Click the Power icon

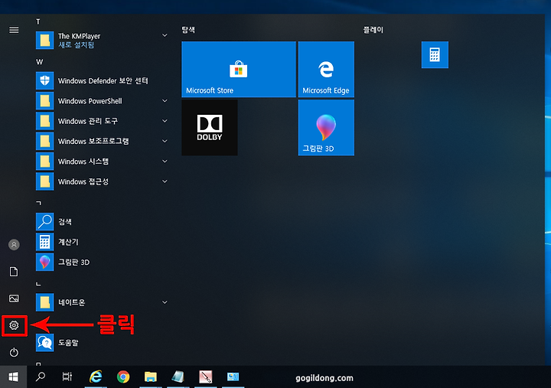point(14,352)
